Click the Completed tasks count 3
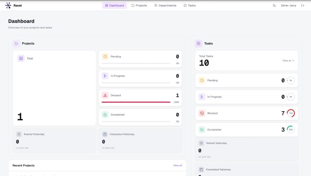311x176 pixels. coord(283,130)
